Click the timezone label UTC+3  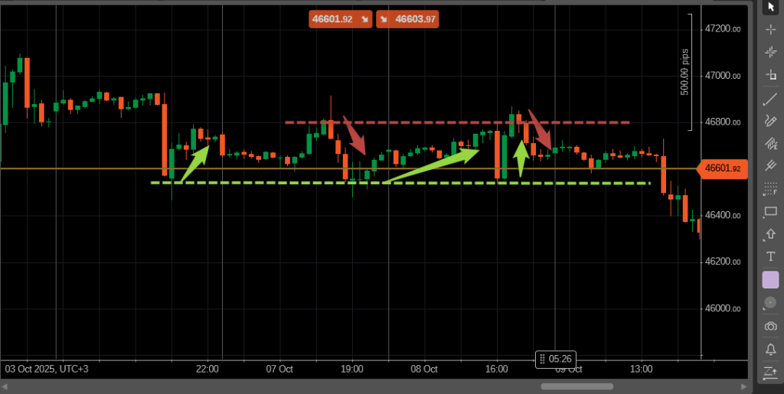point(73,369)
